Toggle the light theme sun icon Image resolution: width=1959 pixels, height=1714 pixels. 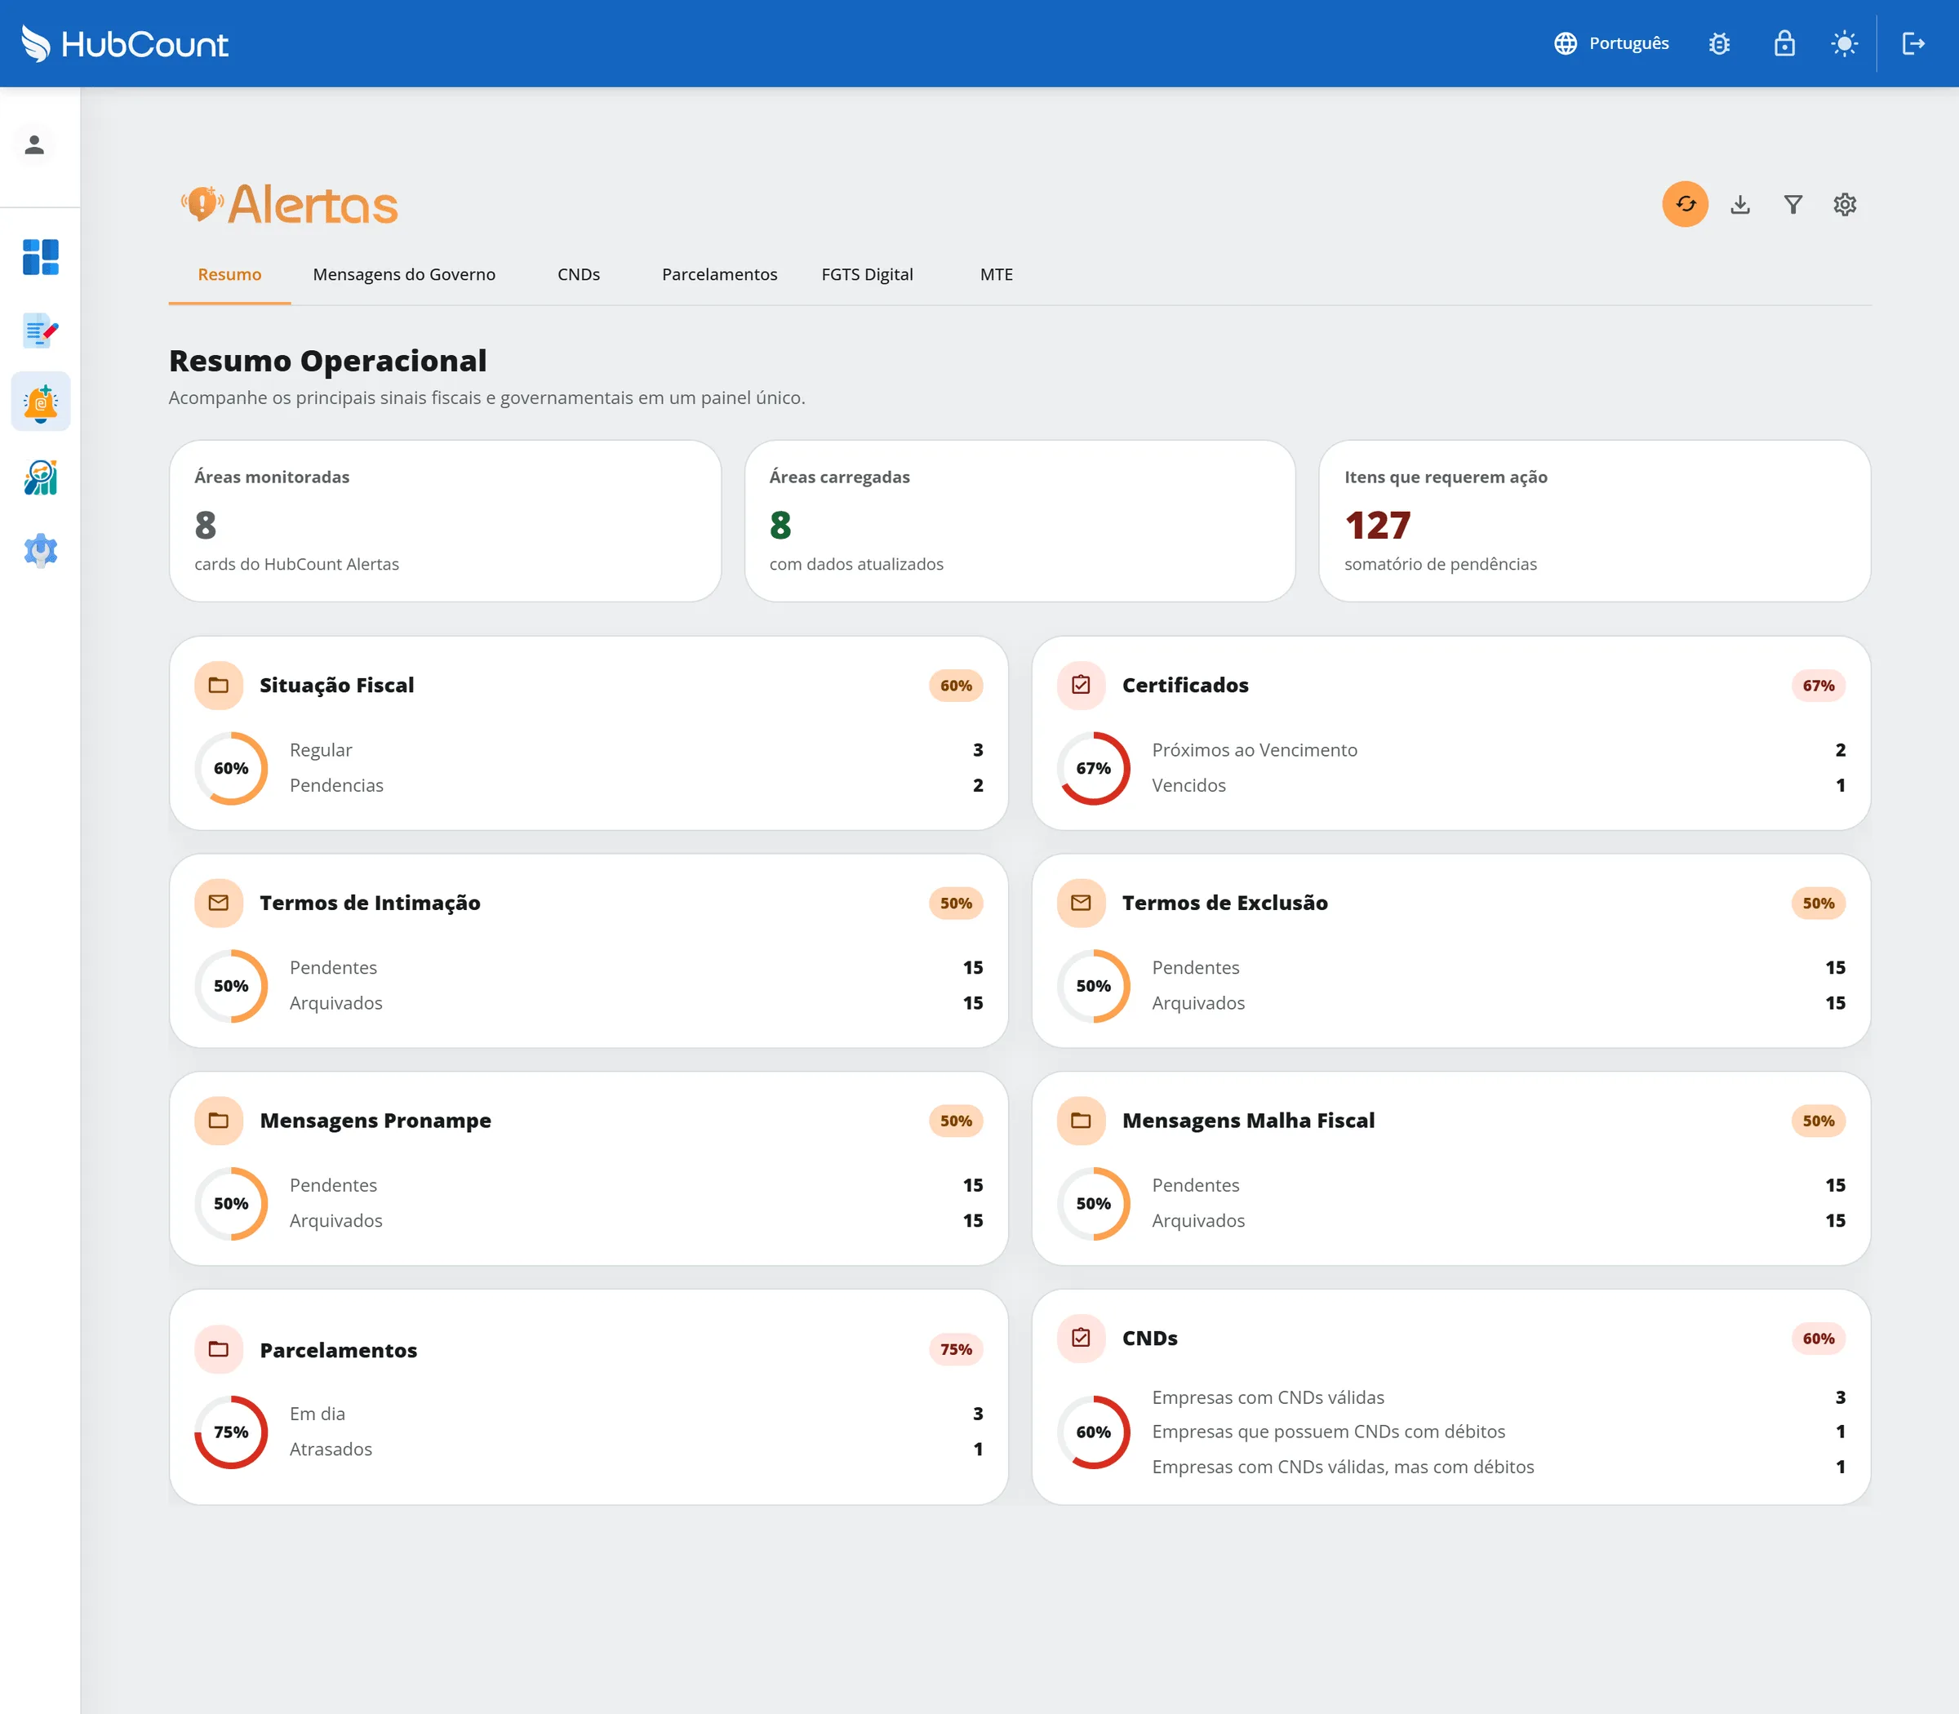click(1844, 43)
